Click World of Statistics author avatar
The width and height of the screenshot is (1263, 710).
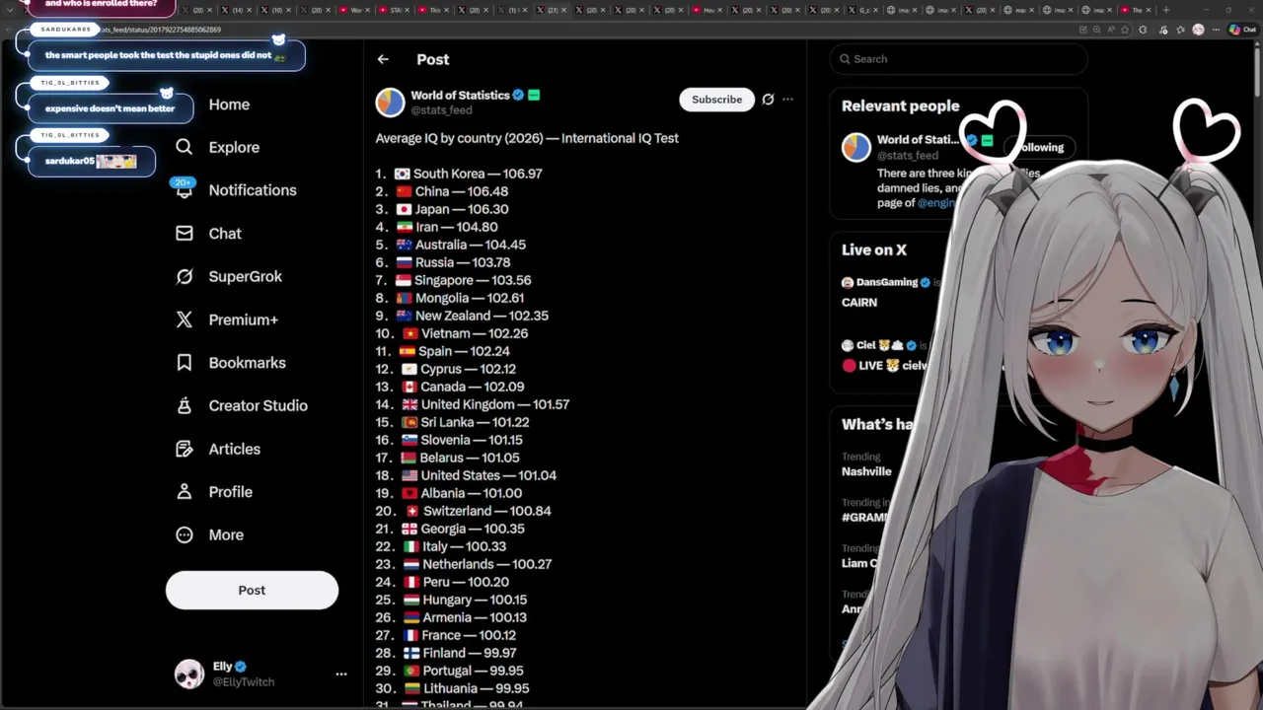coord(391,102)
